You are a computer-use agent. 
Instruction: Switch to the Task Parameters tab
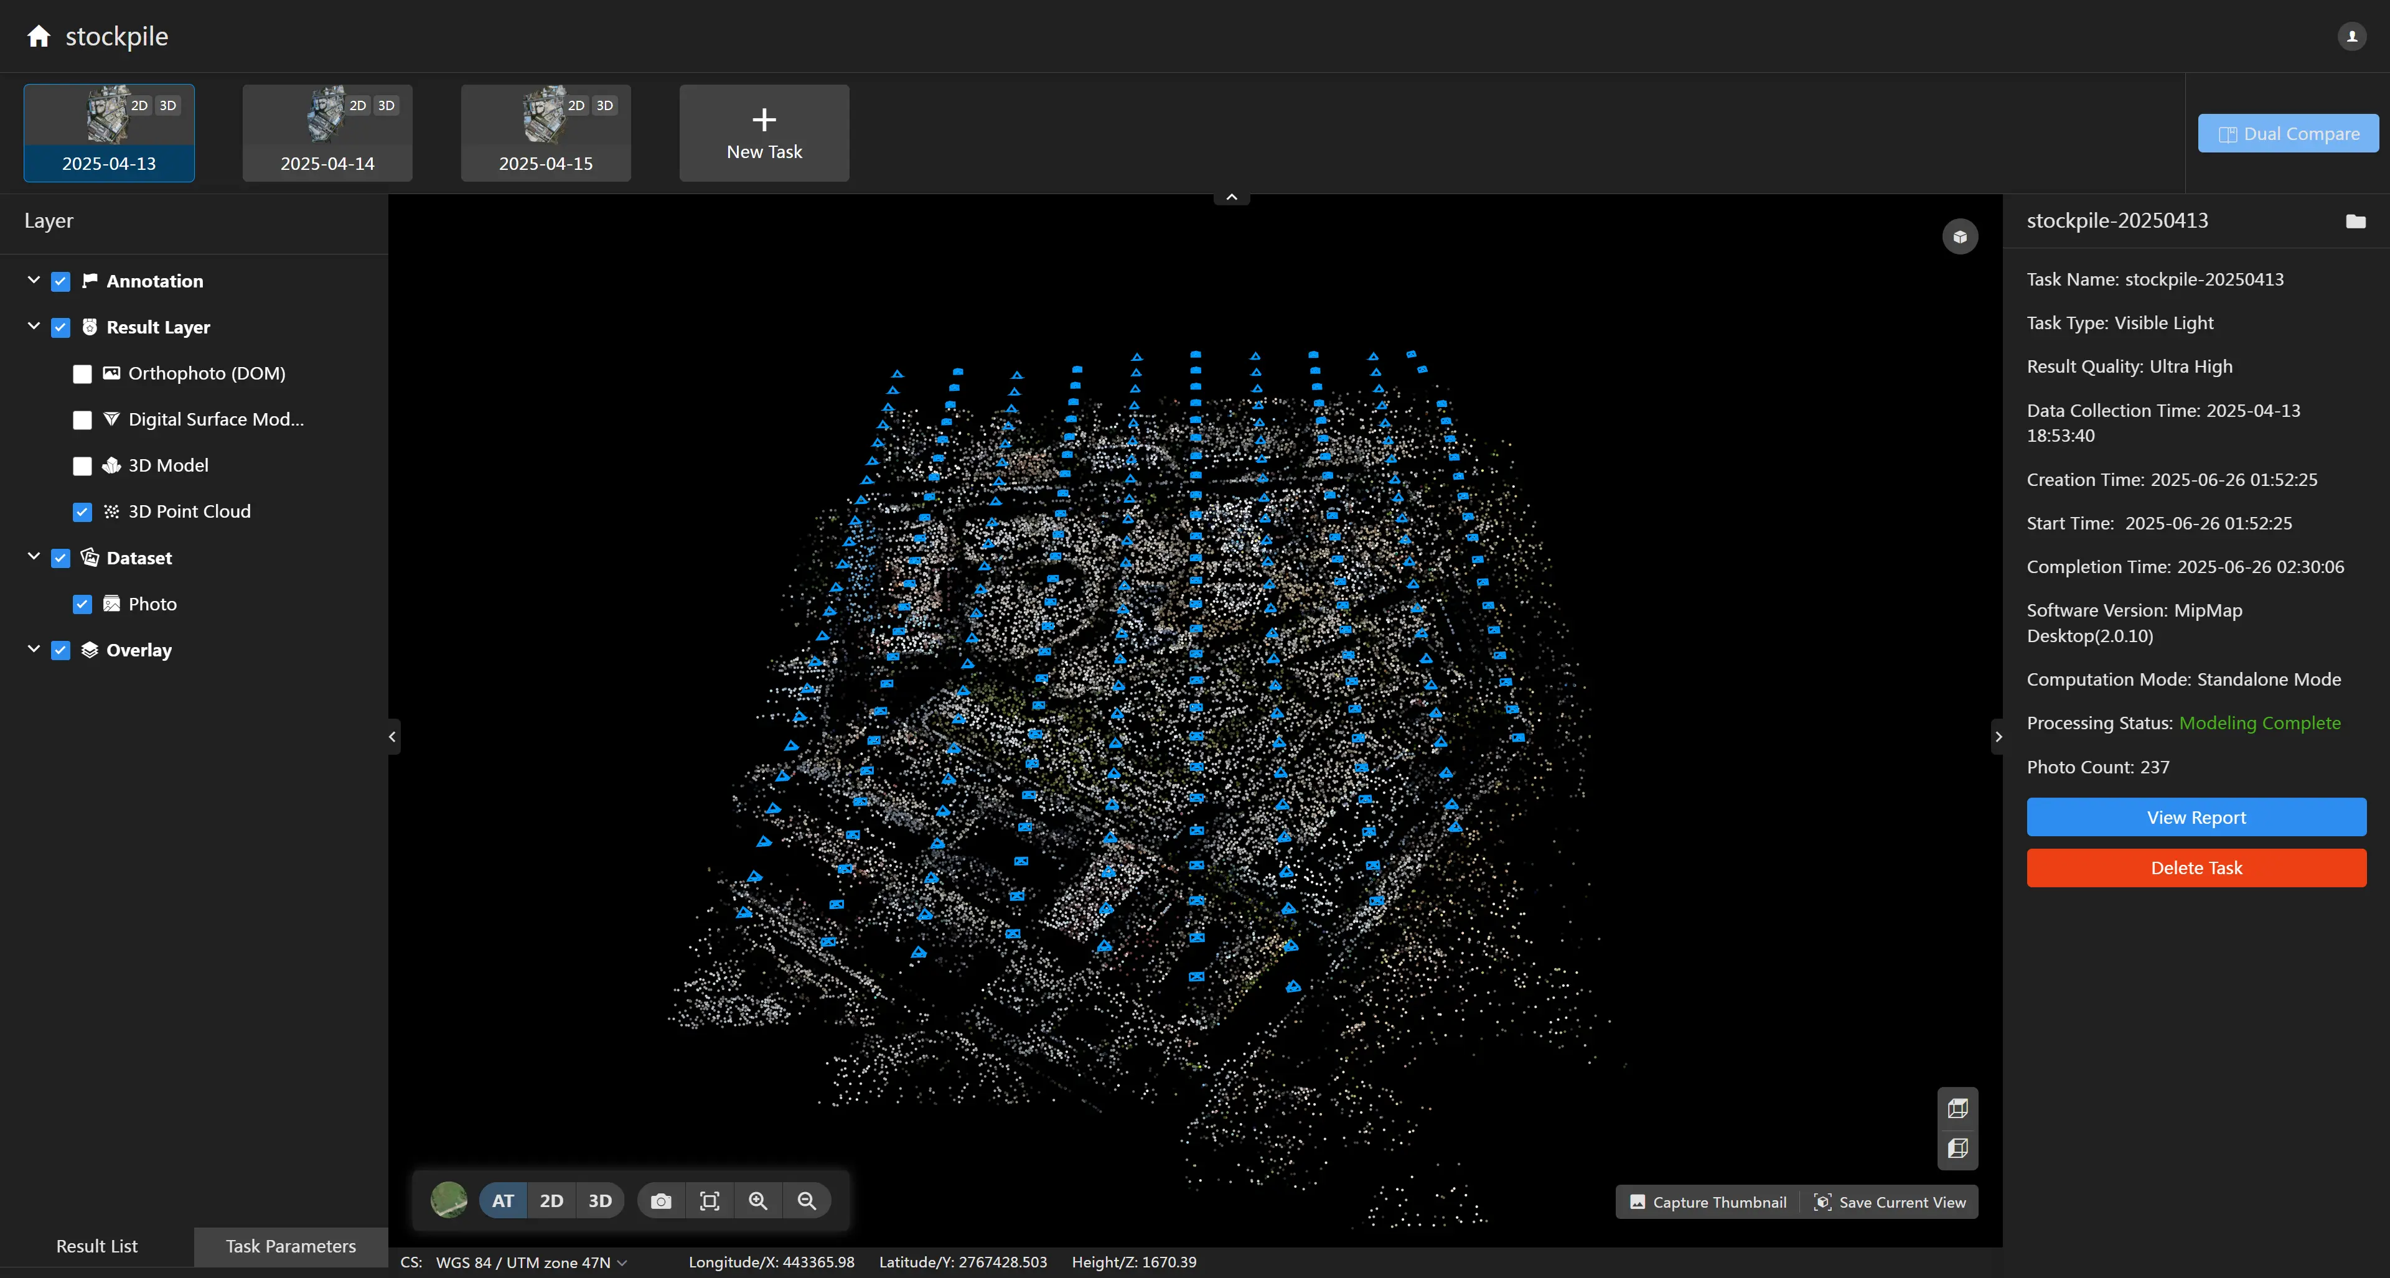pos(291,1246)
